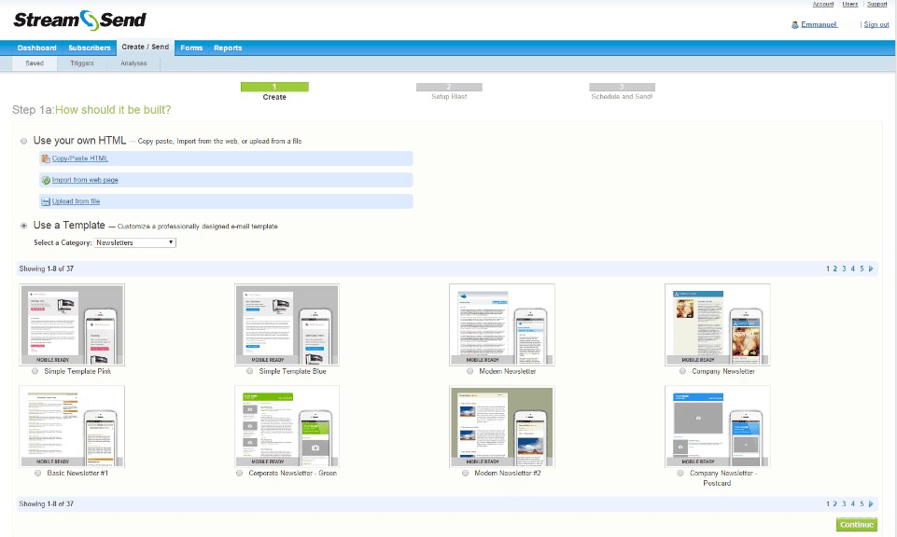Click the Upload from file icon
Viewport: 897px width, 537px height.
tap(46, 201)
